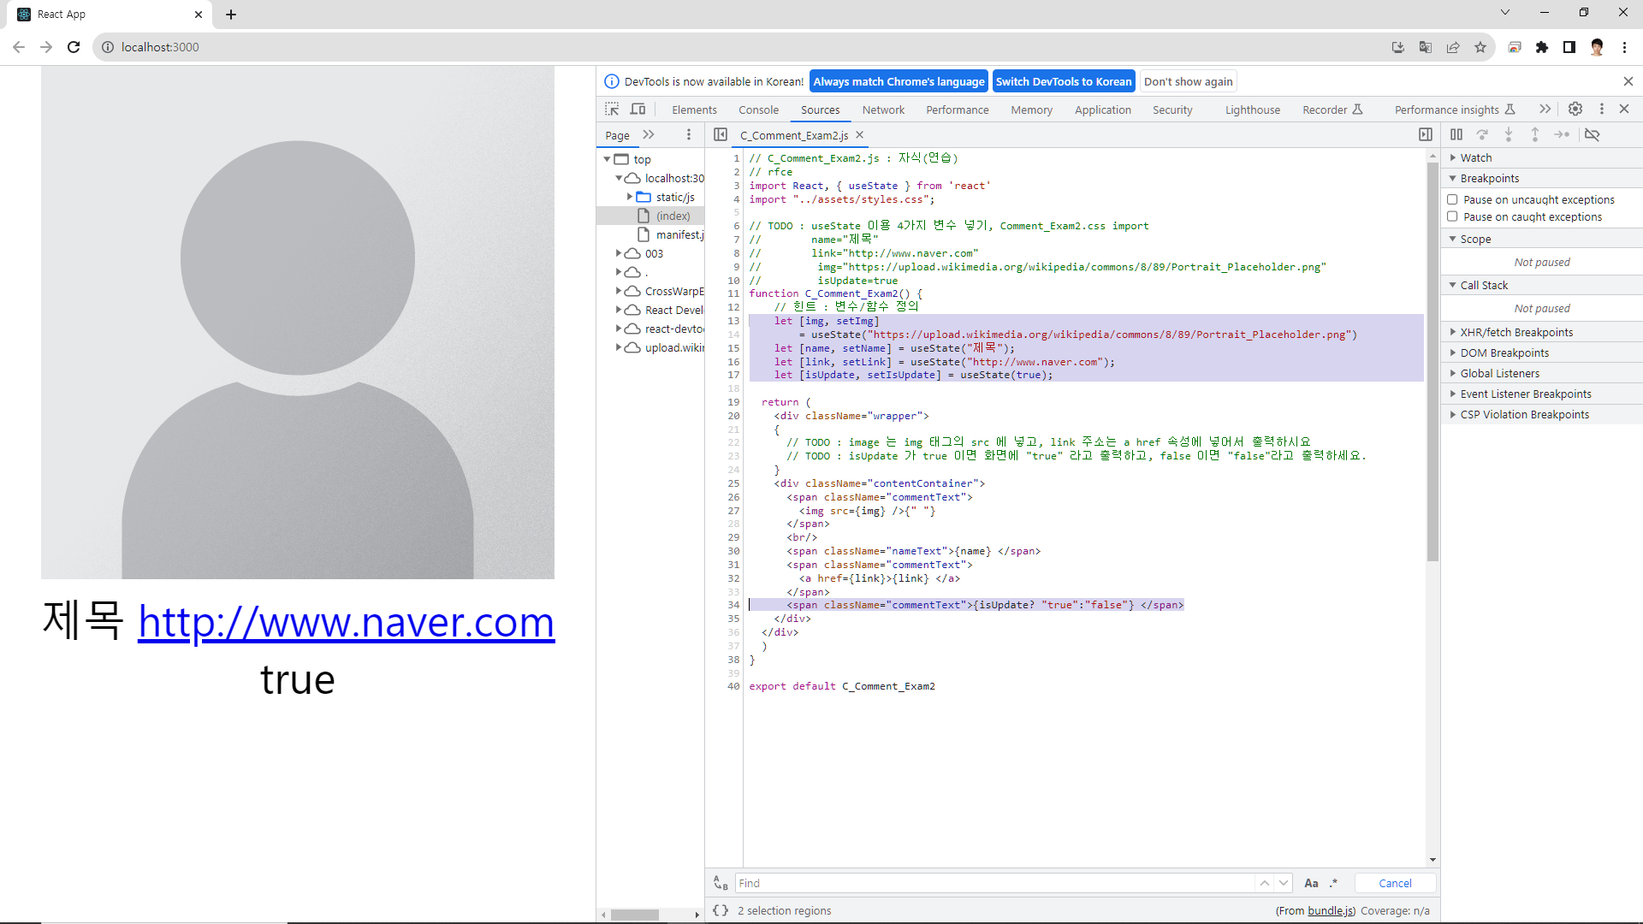Screen dimensions: 1643x924
Task: Click Switch DevTools to Korean button
Action: (x=1063, y=81)
